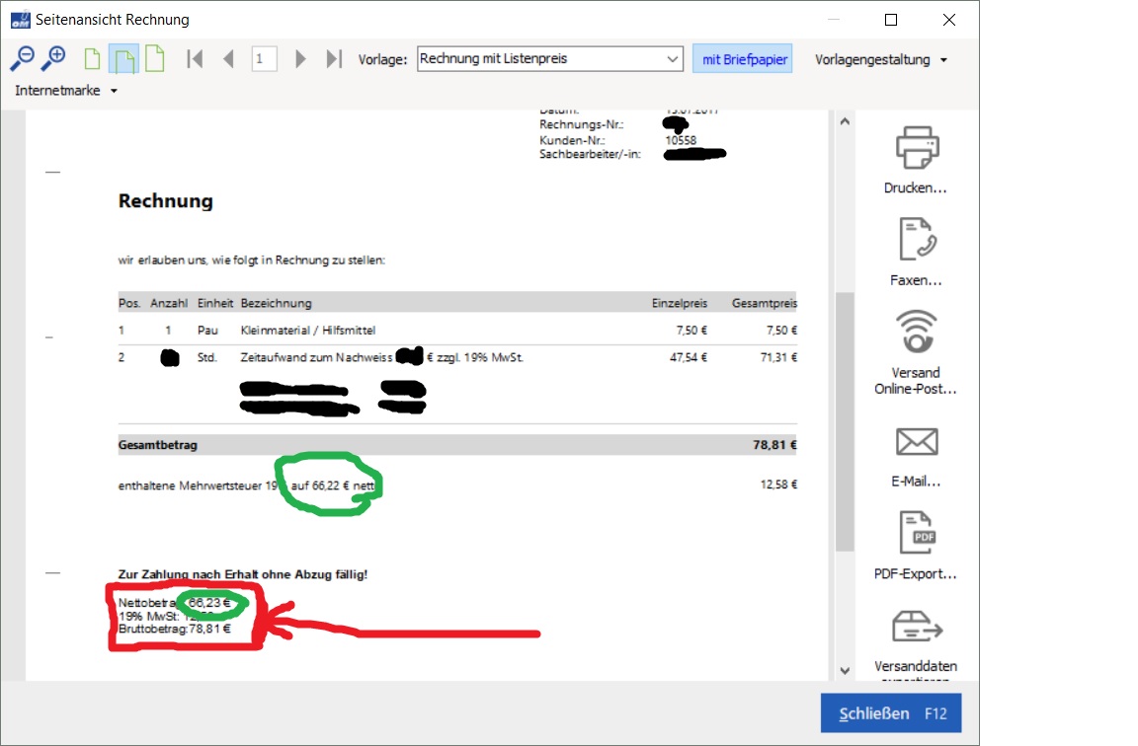1138x746 pixels.
Task: Click the page number field
Action: pos(264,59)
